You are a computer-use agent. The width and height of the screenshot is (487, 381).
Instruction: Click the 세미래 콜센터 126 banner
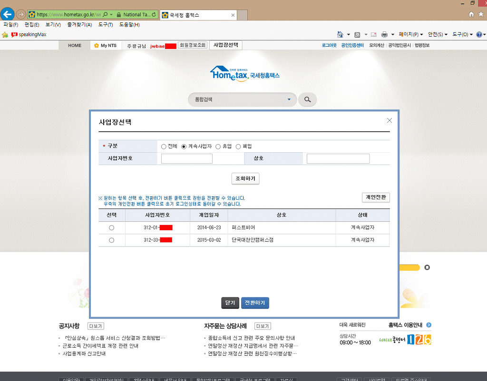pos(405,340)
